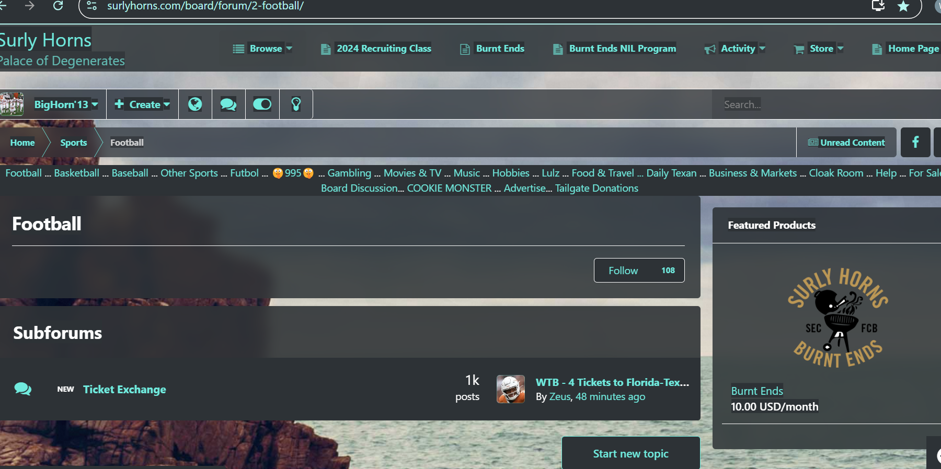Open Basketball forum link
The image size is (941, 469).
click(76, 173)
